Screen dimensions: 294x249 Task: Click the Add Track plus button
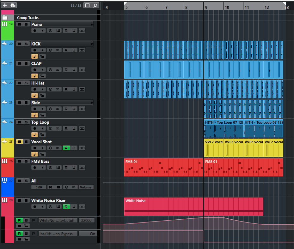point(5,5)
